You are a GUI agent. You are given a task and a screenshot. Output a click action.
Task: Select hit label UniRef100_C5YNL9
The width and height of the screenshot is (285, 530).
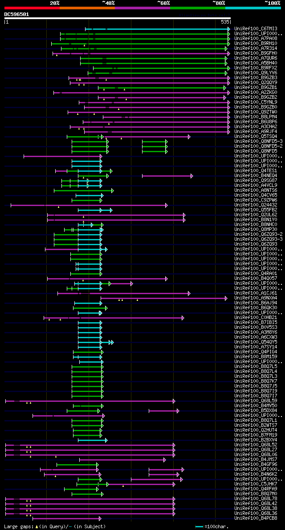coord(256,102)
